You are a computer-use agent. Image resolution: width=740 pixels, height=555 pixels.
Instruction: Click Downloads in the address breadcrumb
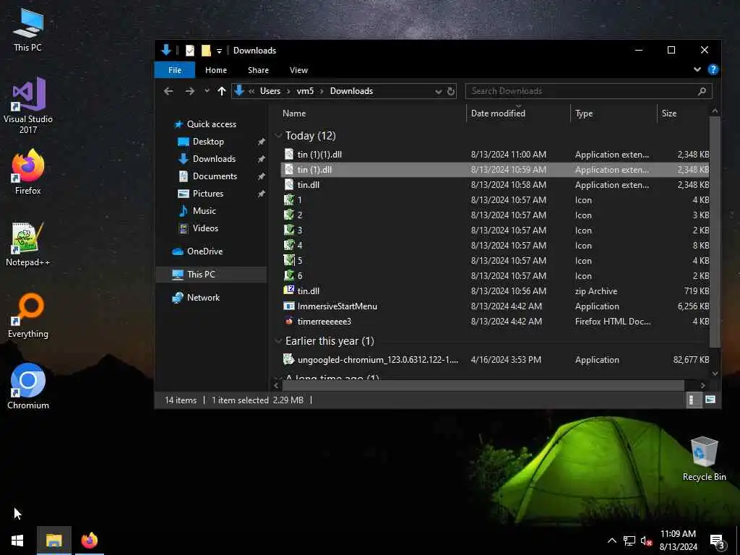352,91
